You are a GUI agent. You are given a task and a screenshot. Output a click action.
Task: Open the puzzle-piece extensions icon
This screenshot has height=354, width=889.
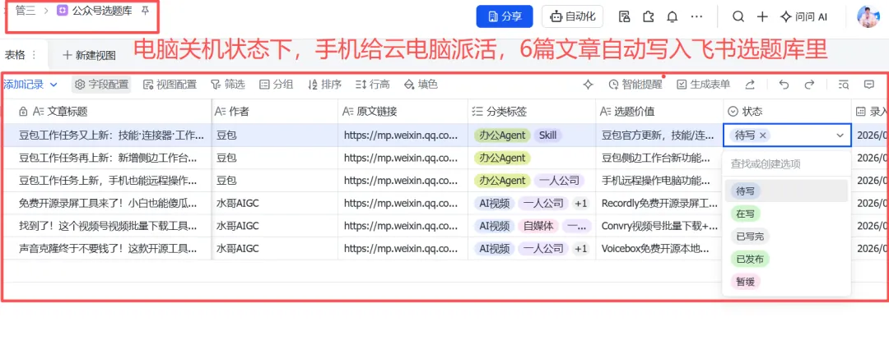pos(648,16)
